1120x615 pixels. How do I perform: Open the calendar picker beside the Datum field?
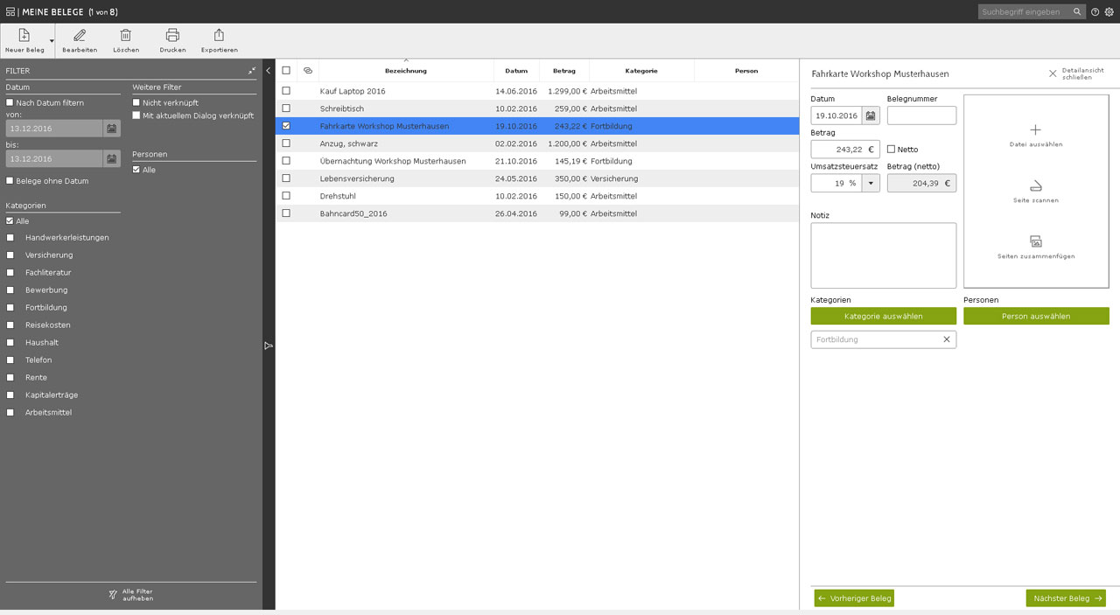(871, 115)
